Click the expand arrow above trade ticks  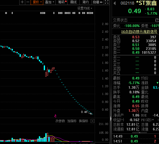(139, 132)
